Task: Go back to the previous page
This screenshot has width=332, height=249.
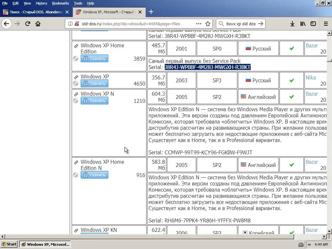Action: tap(6, 24)
